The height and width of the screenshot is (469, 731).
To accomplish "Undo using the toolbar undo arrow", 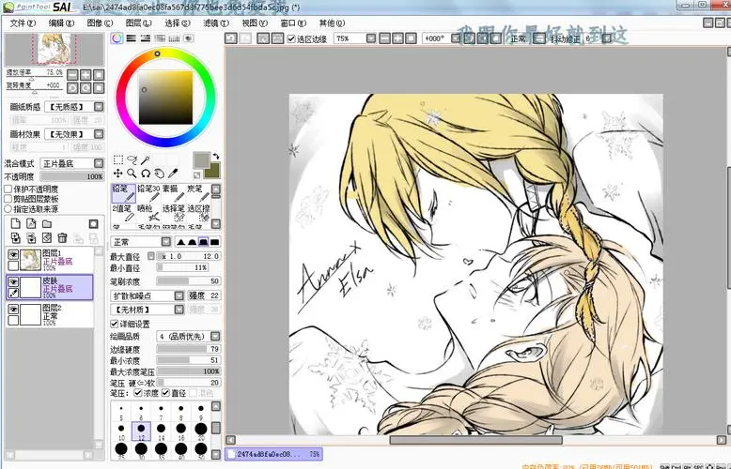I will click(231, 38).
